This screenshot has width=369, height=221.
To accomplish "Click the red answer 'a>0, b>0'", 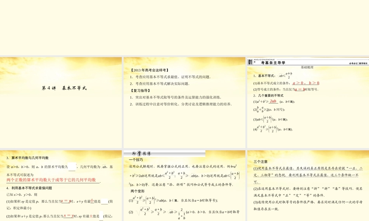I will tap(306, 83).
